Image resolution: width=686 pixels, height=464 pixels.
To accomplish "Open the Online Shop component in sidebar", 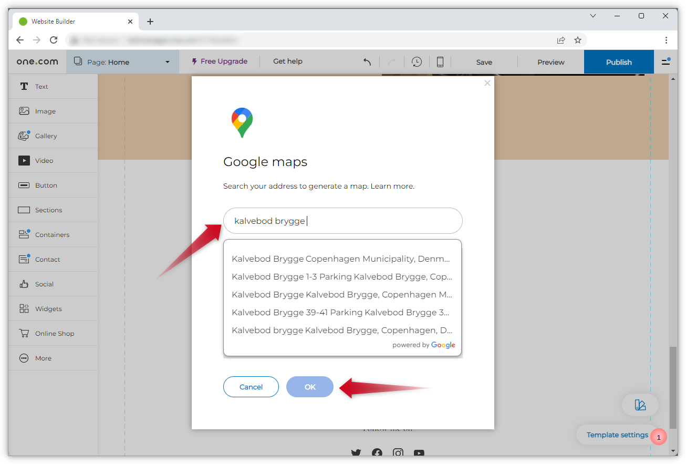I will click(x=53, y=334).
